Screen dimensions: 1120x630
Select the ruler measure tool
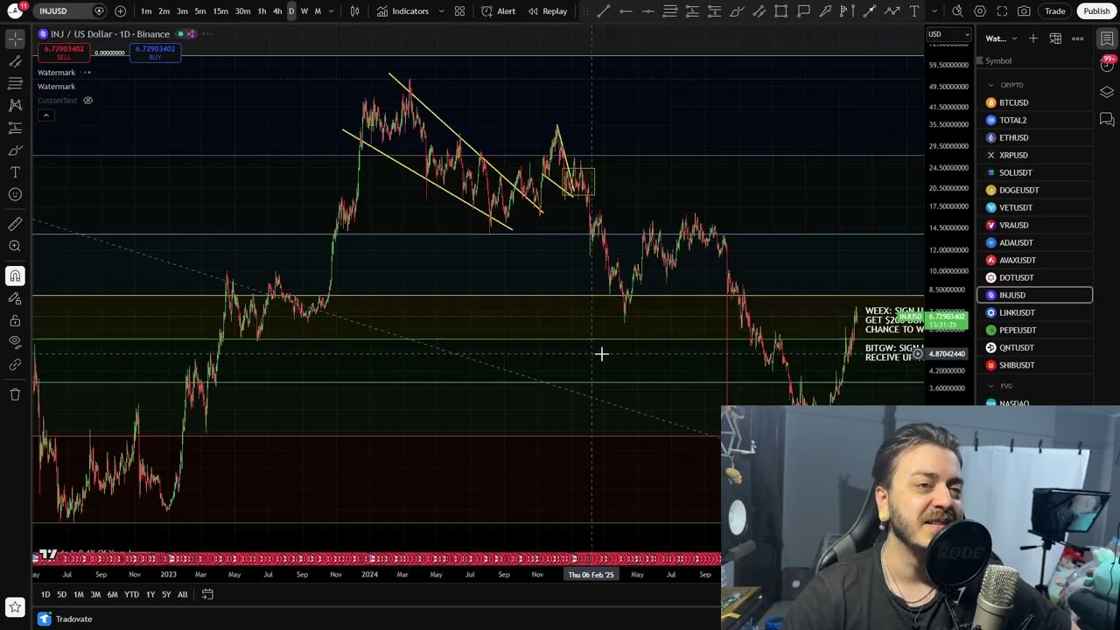pyautogui.click(x=15, y=224)
